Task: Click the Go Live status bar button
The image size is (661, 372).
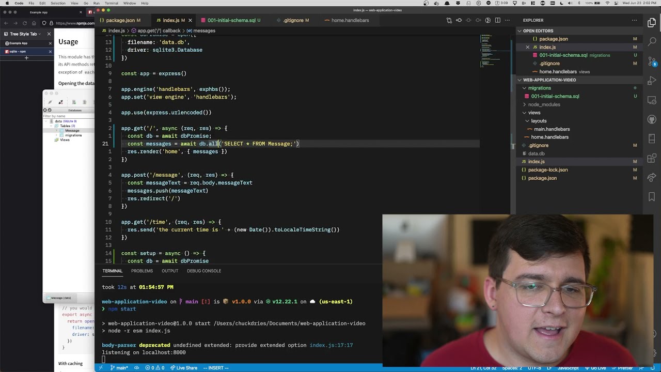Action: [x=595, y=368]
